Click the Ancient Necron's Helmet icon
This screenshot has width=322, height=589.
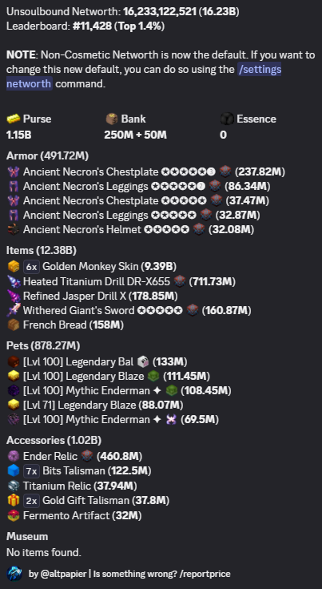coord(14,229)
